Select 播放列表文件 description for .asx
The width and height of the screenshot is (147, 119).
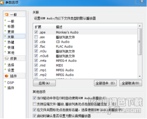[x=65, y=37]
